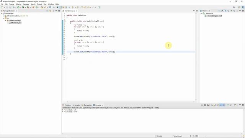Open the Project menu
The height and width of the screenshot is (138, 245).
[39, 4]
